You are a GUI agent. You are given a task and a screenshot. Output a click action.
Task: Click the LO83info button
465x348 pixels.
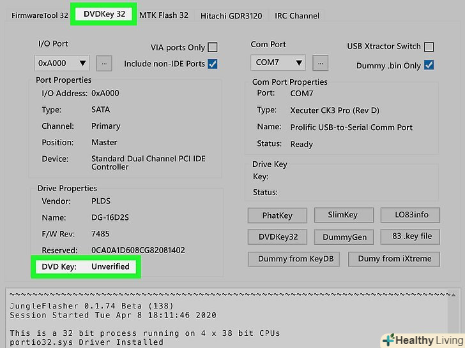410,215
